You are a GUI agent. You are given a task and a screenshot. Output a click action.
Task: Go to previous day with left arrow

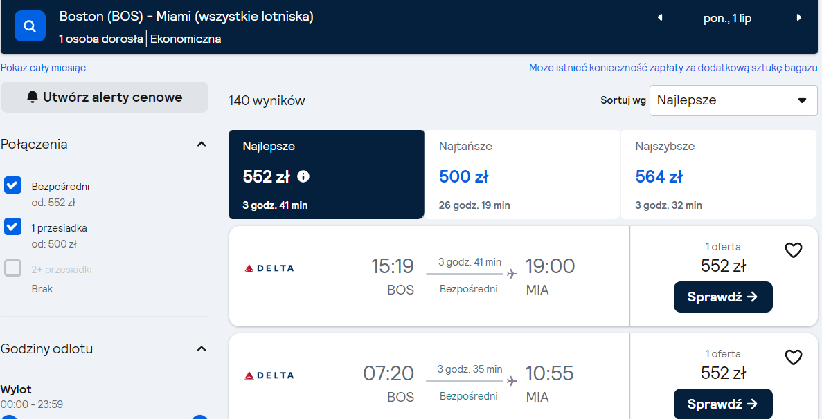(x=660, y=18)
